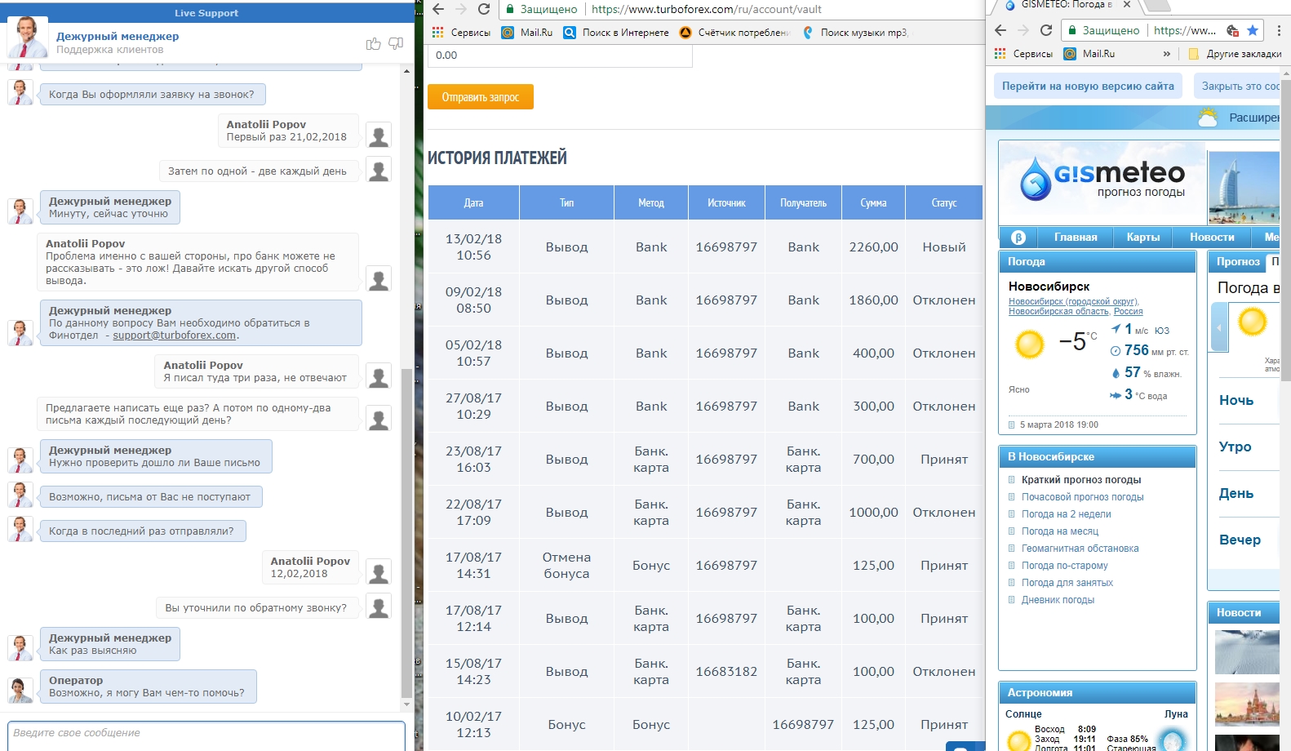Open the snowy landscape news thumbnail

pos(1247,651)
